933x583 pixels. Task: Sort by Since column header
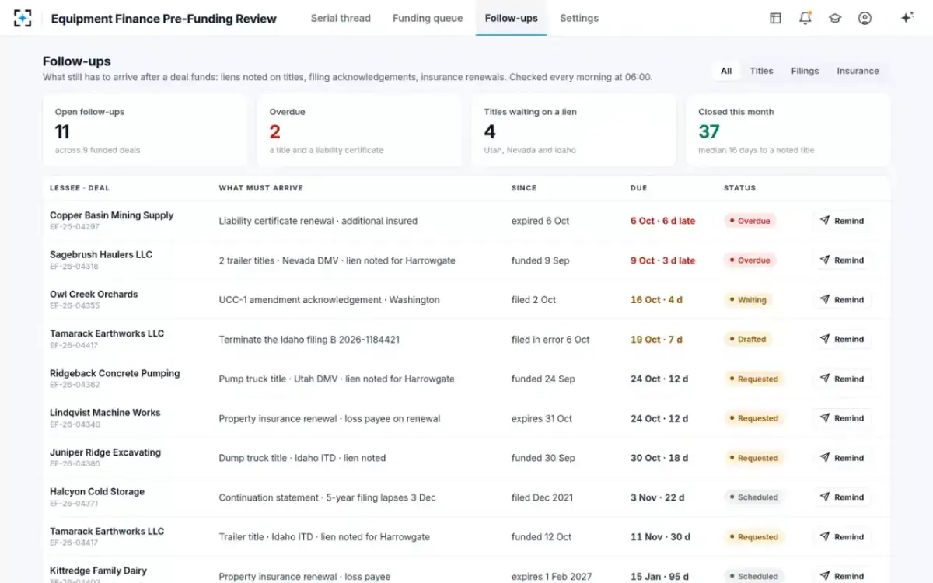click(524, 188)
